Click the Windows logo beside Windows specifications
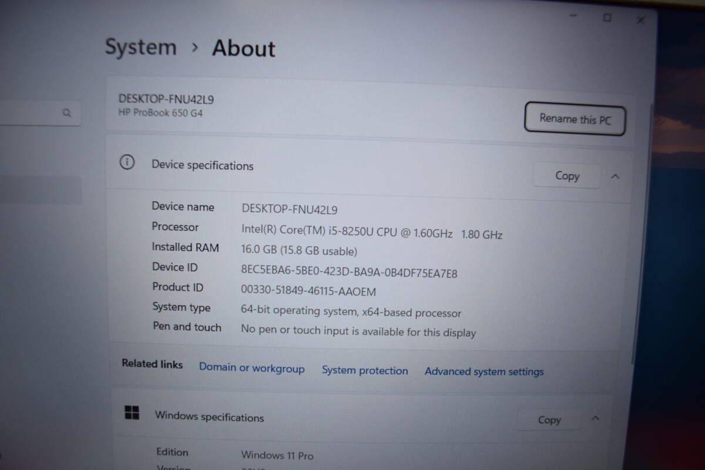Image resolution: width=705 pixels, height=470 pixels. (132, 413)
